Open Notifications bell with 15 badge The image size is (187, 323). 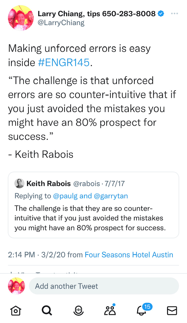[x=142, y=310]
